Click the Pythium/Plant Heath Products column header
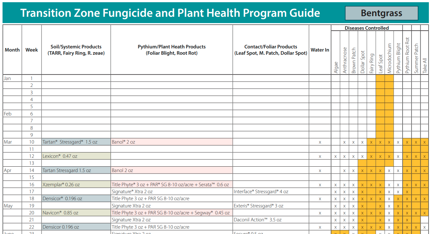The height and width of the screenshot is (234, 433). pos(172,50)
